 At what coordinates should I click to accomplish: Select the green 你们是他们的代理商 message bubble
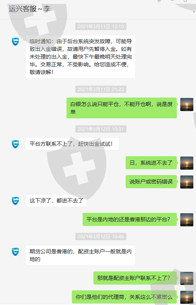124,297
